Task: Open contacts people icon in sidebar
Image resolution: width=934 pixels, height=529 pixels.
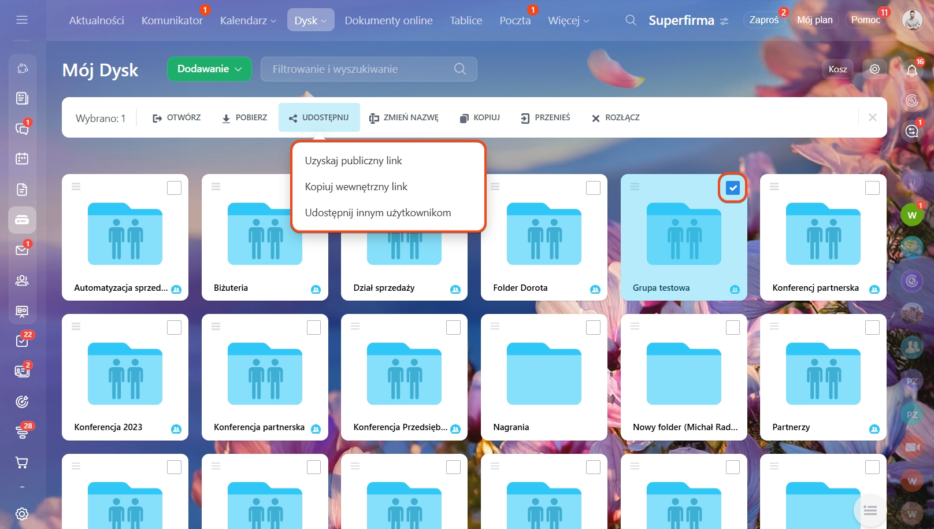Action: (22, 280)
